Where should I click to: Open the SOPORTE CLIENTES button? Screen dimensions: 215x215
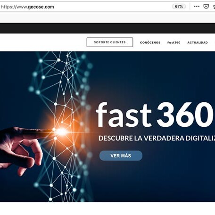pos(110,42)
